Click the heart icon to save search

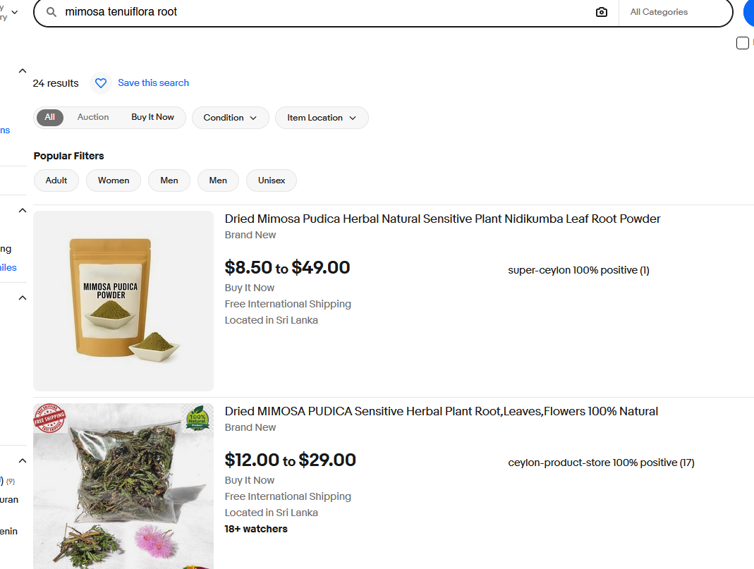[101, 83]
